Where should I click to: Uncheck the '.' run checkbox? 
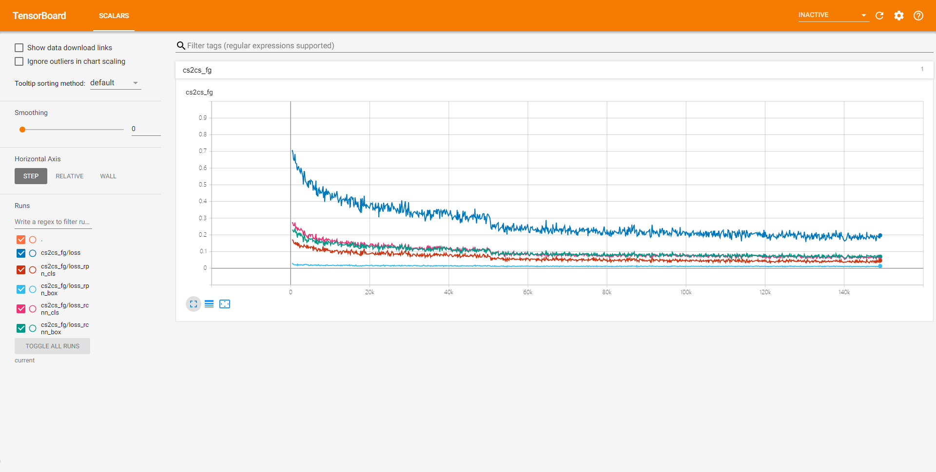pyautogui.click(x=21, y=240)
